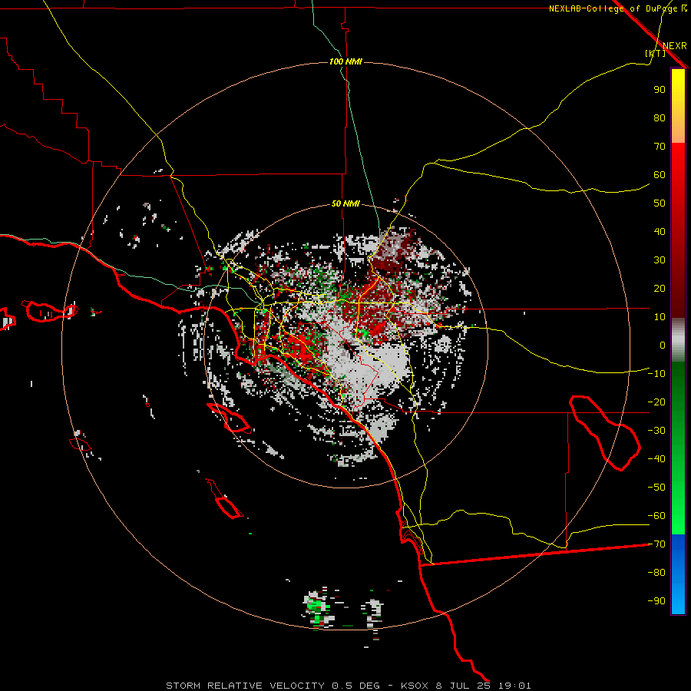Viewport: 691px width, 691px height.
Task: Click the 30 value on the color scale
Action: coord(660,260)
